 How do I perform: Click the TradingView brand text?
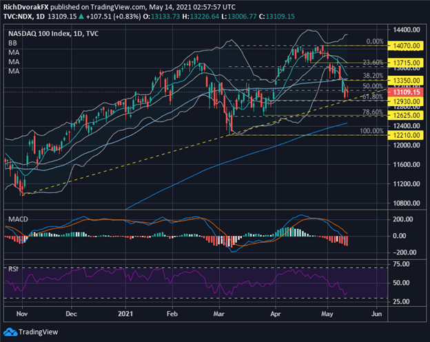point(39,332)
